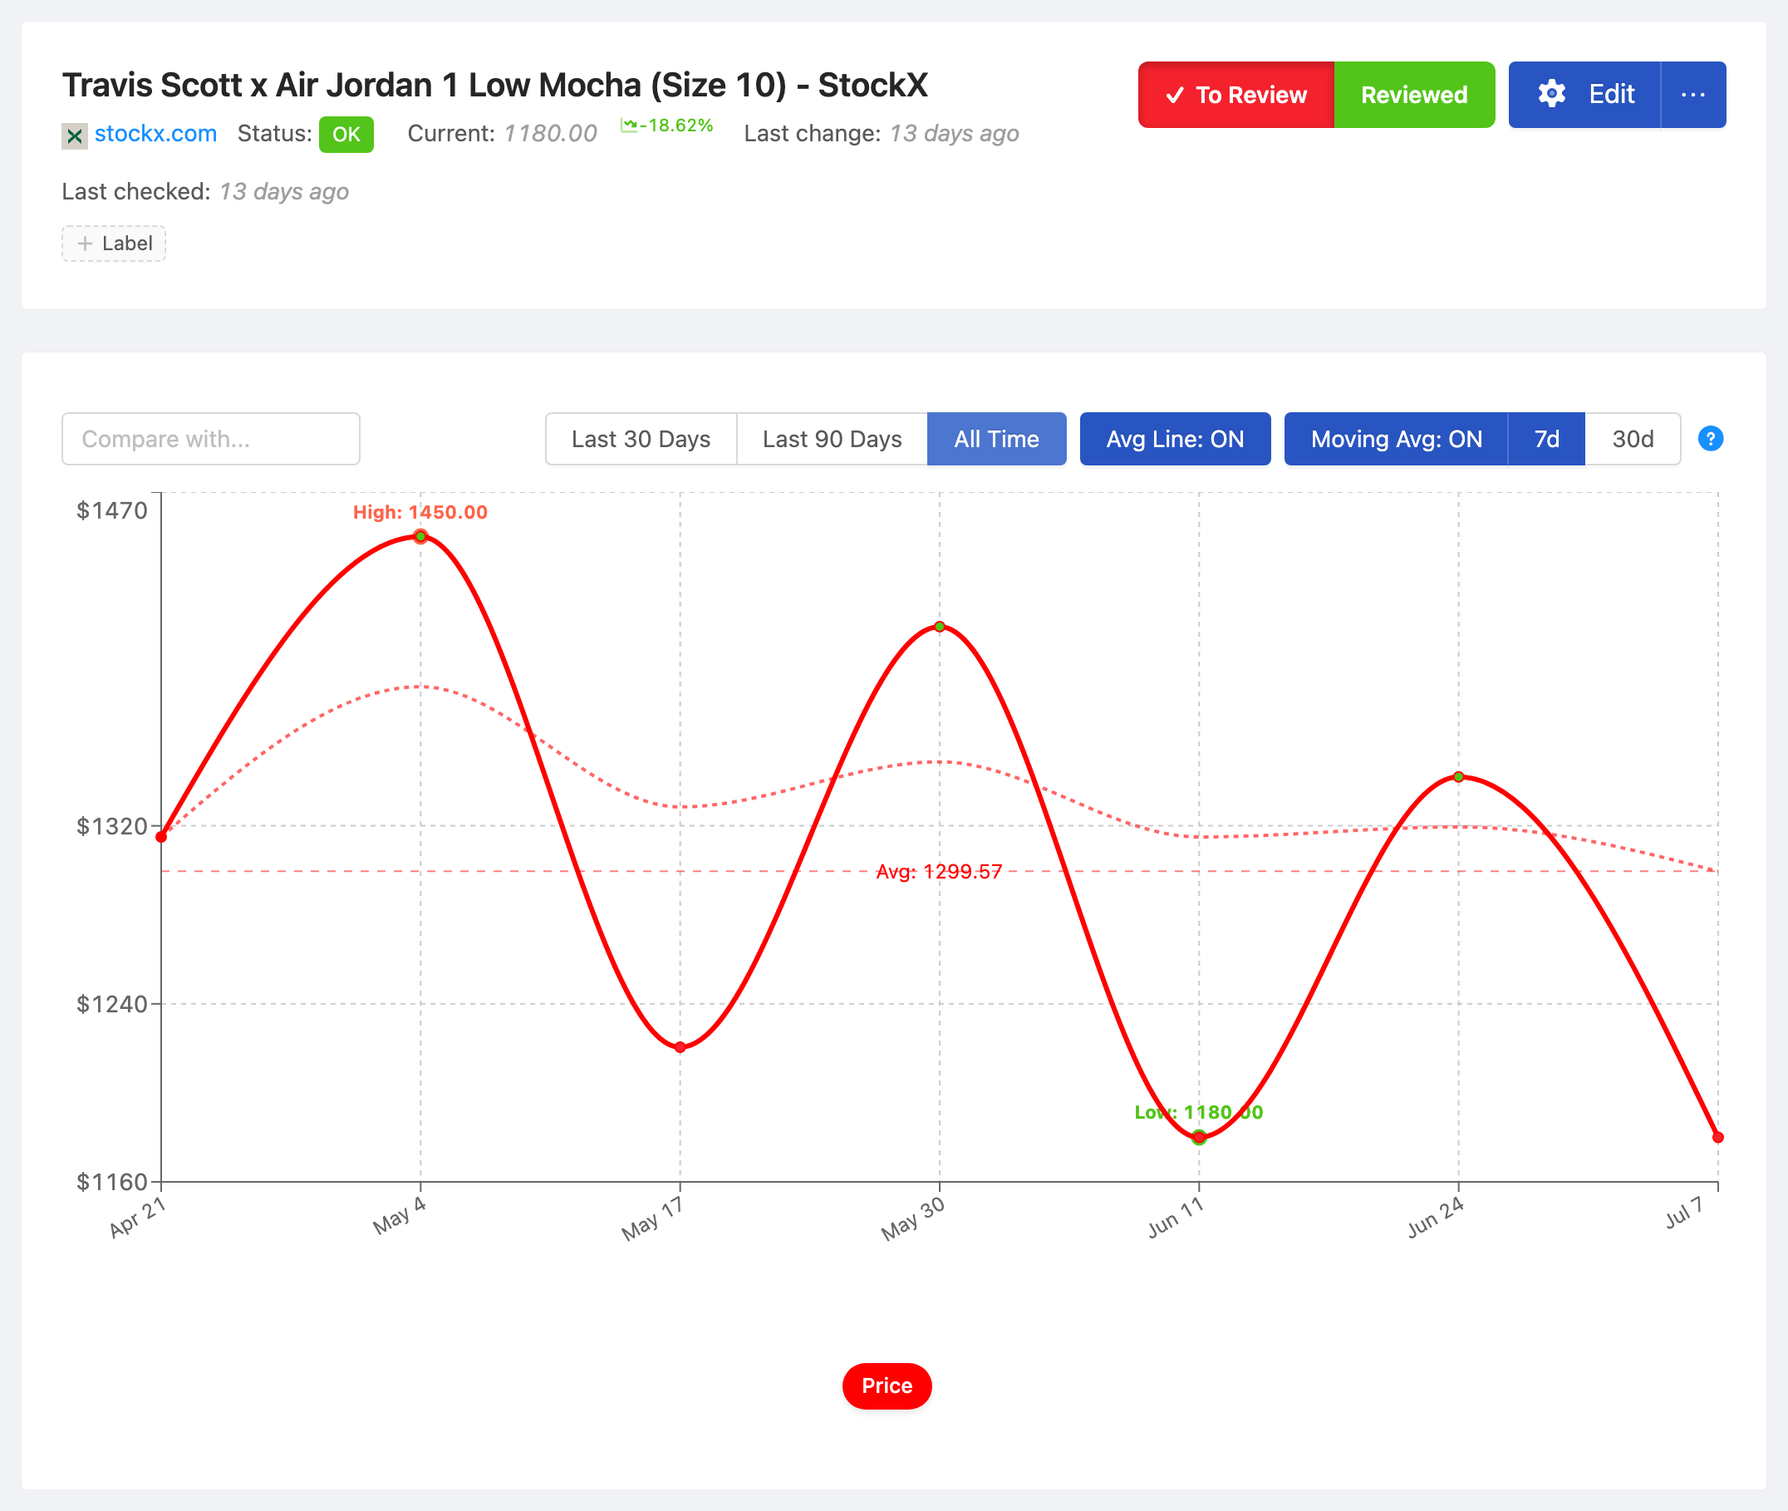Viewport: 1788px width, 1511px height.
Task: Click the Jul 7 final data point
Action: 1717,1137
